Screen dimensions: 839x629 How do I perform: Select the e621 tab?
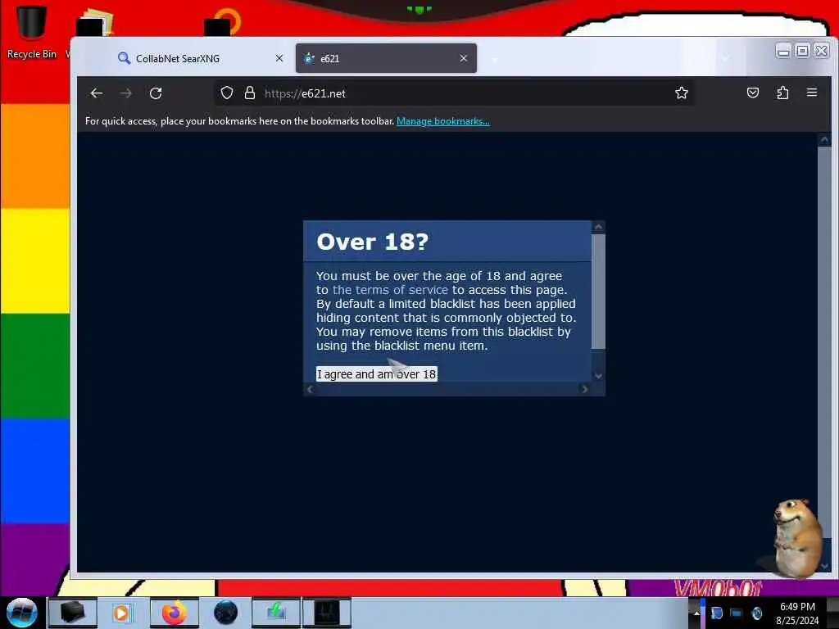point(386,58)
